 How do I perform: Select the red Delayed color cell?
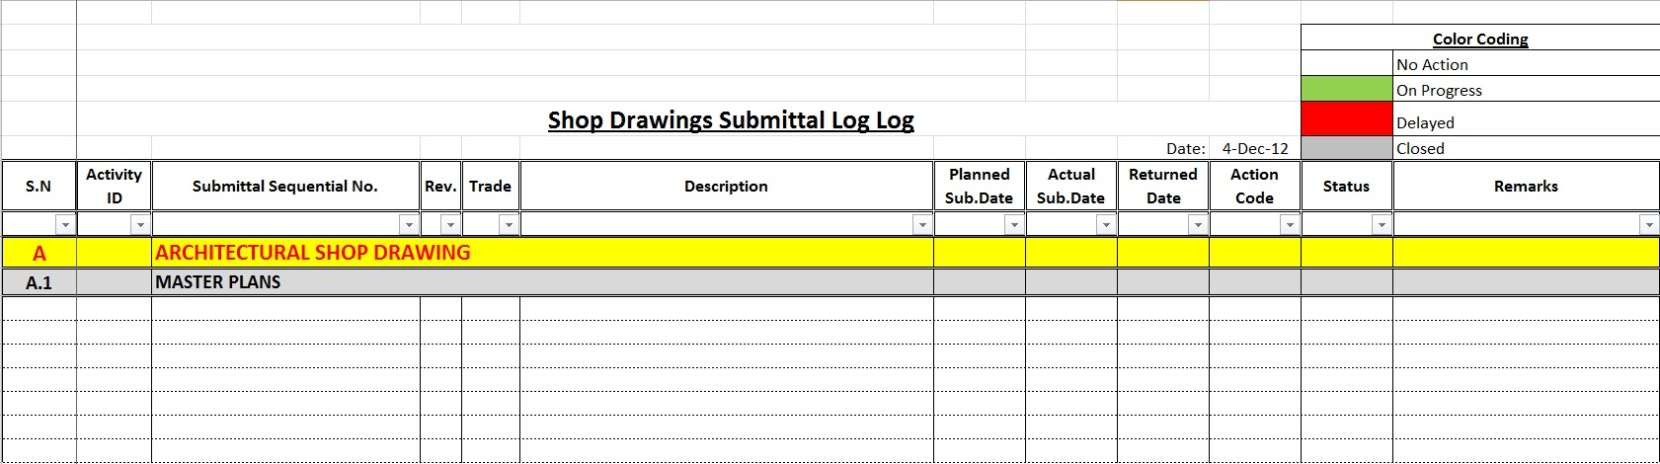(x=1346, y=118)
